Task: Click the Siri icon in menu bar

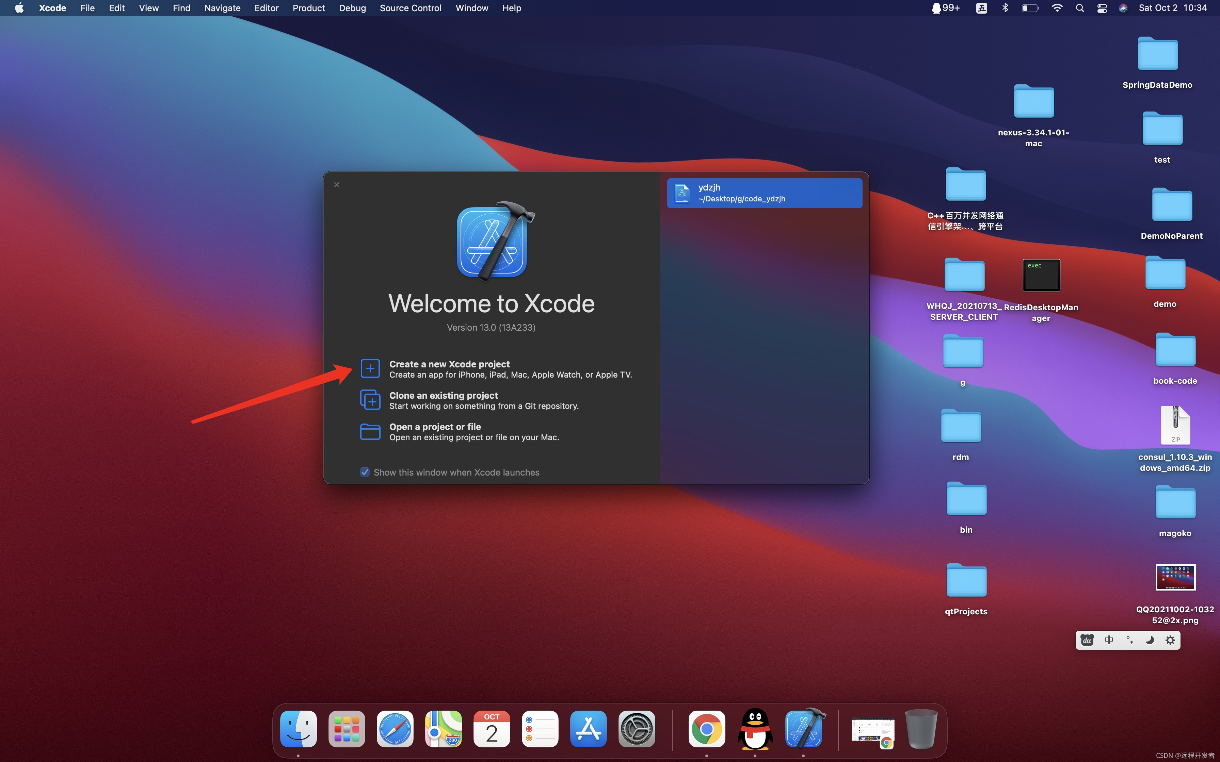Action: [x=1123, y=8]
